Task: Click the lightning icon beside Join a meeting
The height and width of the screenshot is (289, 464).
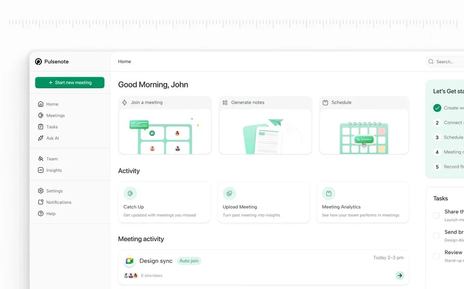Action: point(124,103)
